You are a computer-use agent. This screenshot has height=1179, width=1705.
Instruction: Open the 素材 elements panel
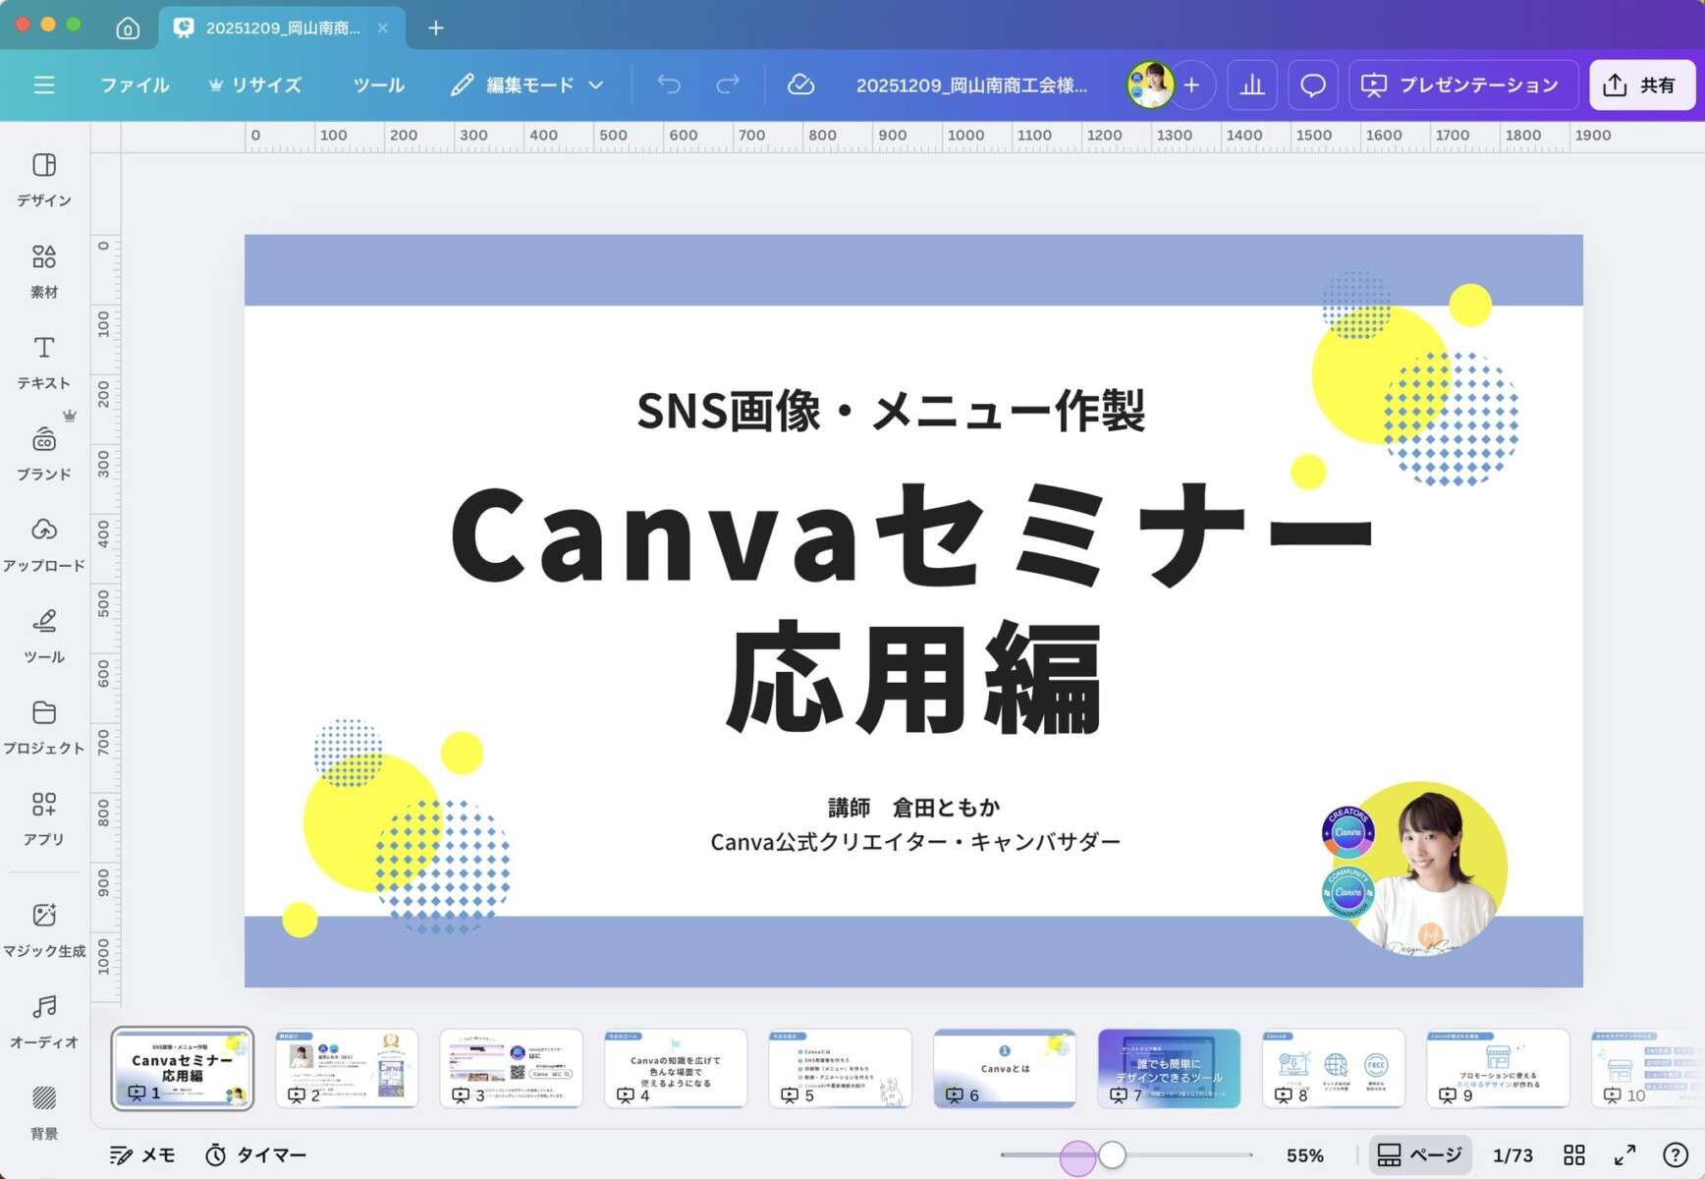pos(44,270)
